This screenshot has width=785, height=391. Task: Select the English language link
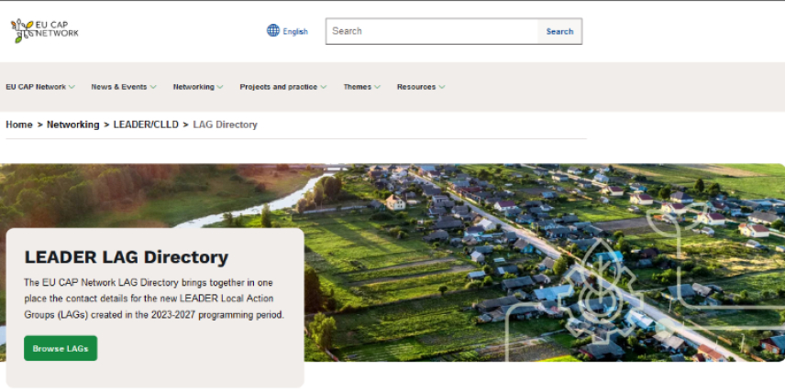pyautogui.click(x=295, y=31)
